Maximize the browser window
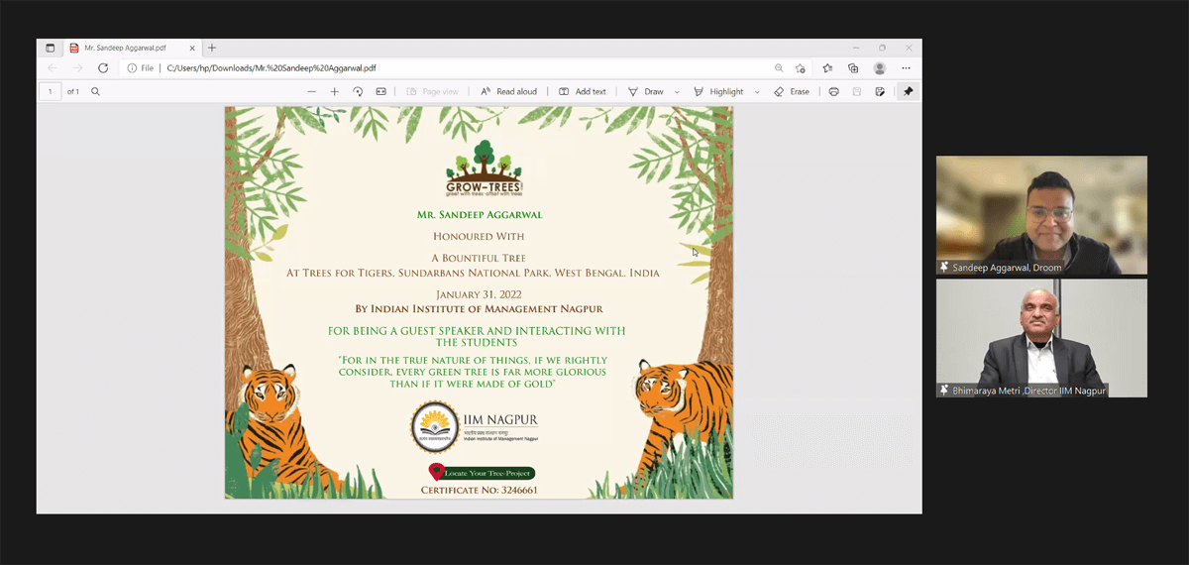Viewport: 1189px width, 565px height. coord(882,48)
